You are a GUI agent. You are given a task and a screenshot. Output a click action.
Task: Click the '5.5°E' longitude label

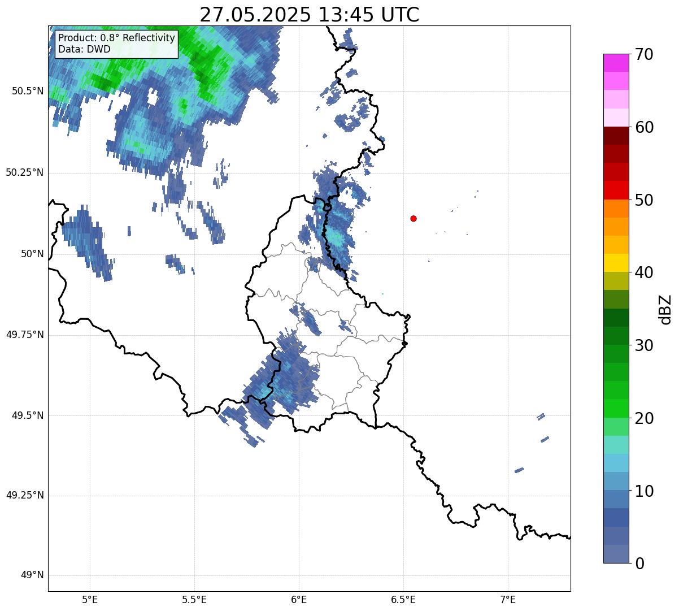[x=194, y=599]
